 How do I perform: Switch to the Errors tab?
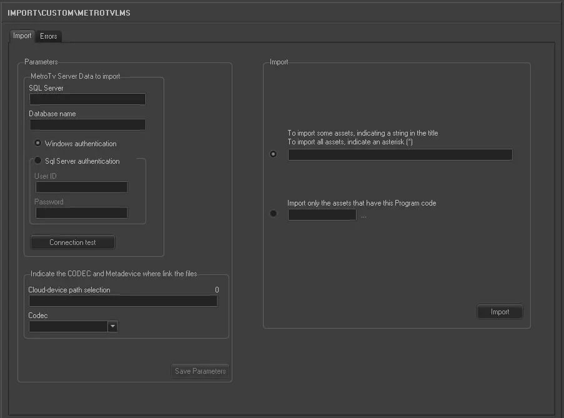click(x=49, y=36)
